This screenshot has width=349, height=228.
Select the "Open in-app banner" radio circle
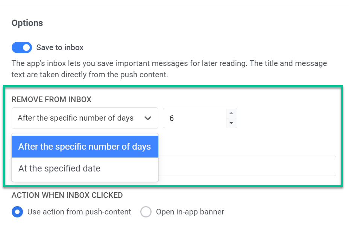146,212
